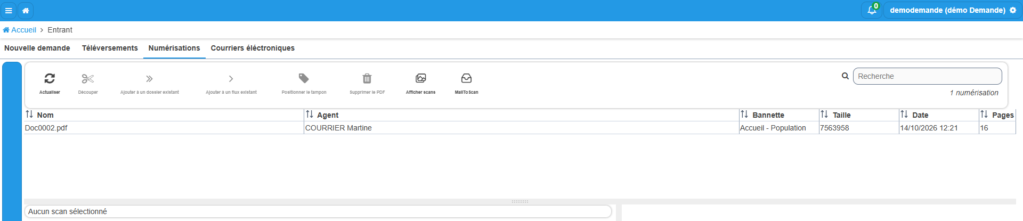Focus the Recherche search field
1023x221 pixels.
927,76
